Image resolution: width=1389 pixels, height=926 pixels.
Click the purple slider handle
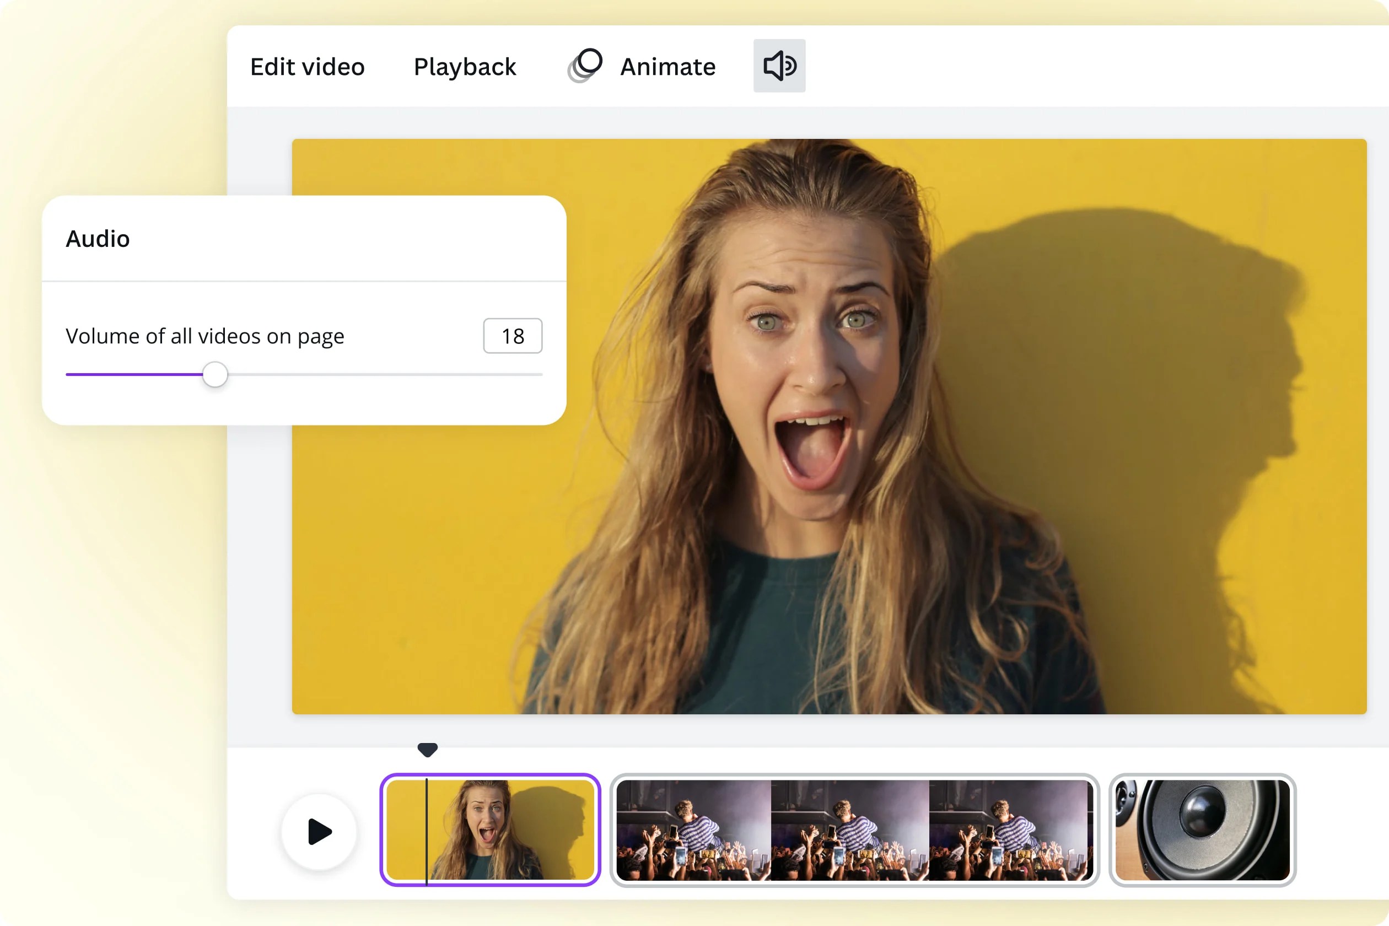[x=214, y=374]
